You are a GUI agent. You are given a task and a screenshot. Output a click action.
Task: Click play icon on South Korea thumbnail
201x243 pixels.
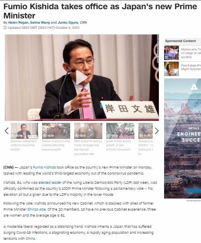[109, 135]
